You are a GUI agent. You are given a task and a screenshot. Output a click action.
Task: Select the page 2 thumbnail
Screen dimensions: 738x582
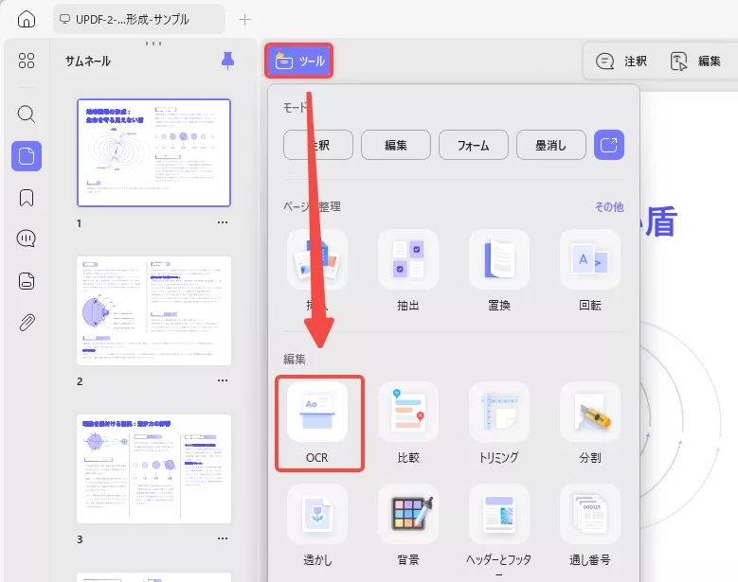tap(153, 310)
